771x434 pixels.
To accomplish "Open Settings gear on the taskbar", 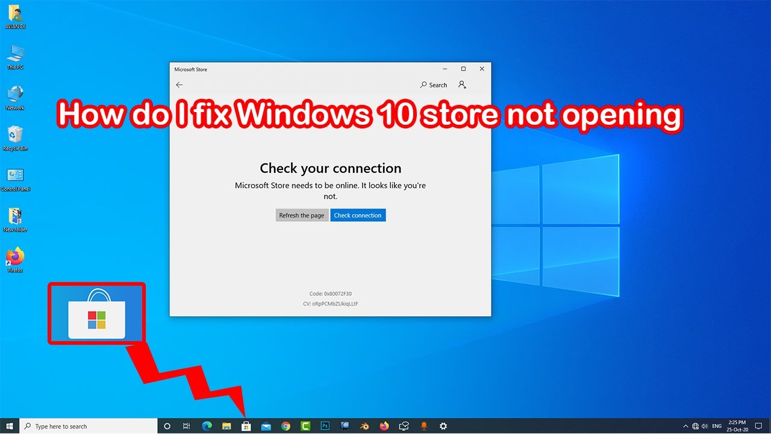I will point(443,426).
